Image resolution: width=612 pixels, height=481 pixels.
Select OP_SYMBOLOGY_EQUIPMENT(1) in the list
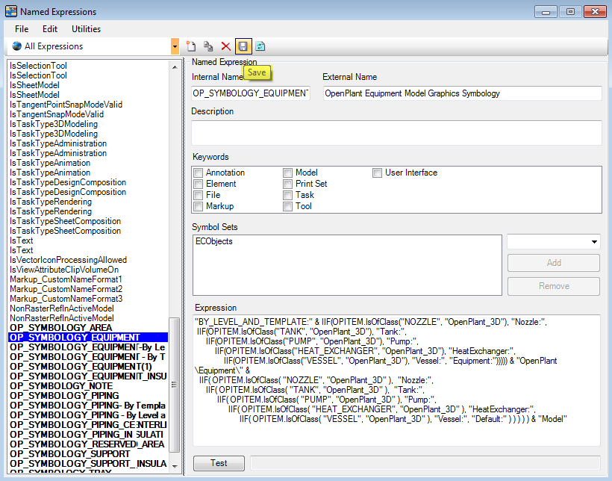pyautogui.click(x=81, y=367)
